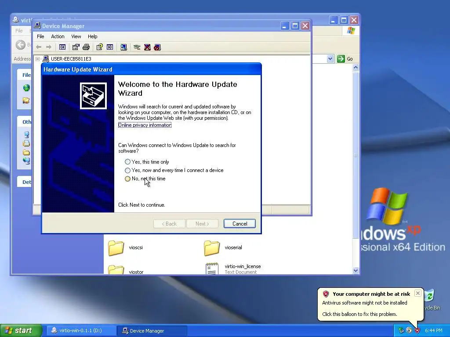Image resolution: width=450 pixels, height=337 pixels.
Task: Switch to virtio-win-0.1.1 (D:) taskbar button
Action: point(81,331)
